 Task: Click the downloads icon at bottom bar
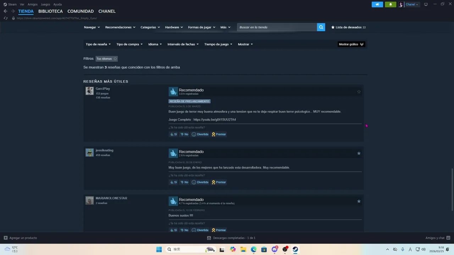209,238
